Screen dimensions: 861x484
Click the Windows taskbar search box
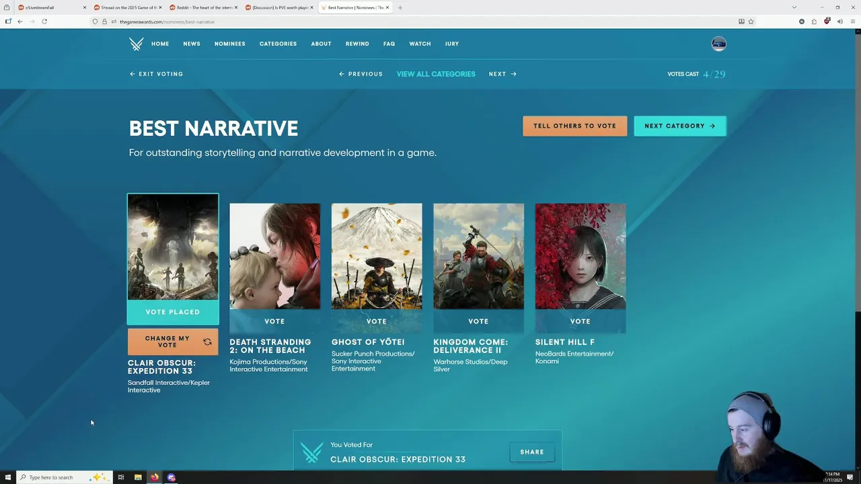[x=64, y=477]
